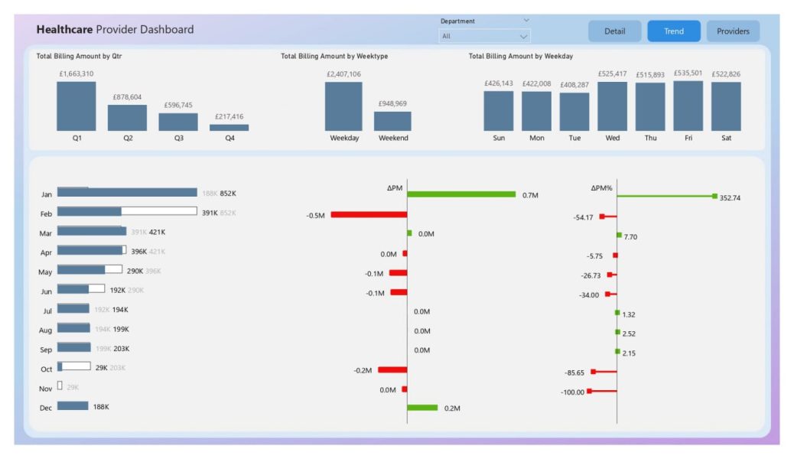Select the green 0.7M ΔPM bar
794x459 pixels.
pyautogui.click(x=461, y=194)
